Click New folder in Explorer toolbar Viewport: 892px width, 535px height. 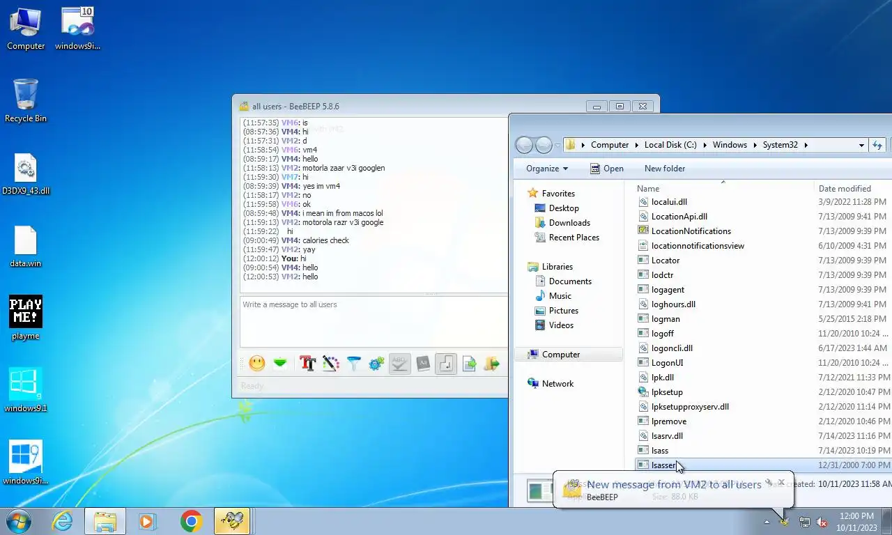pos(665,169)
